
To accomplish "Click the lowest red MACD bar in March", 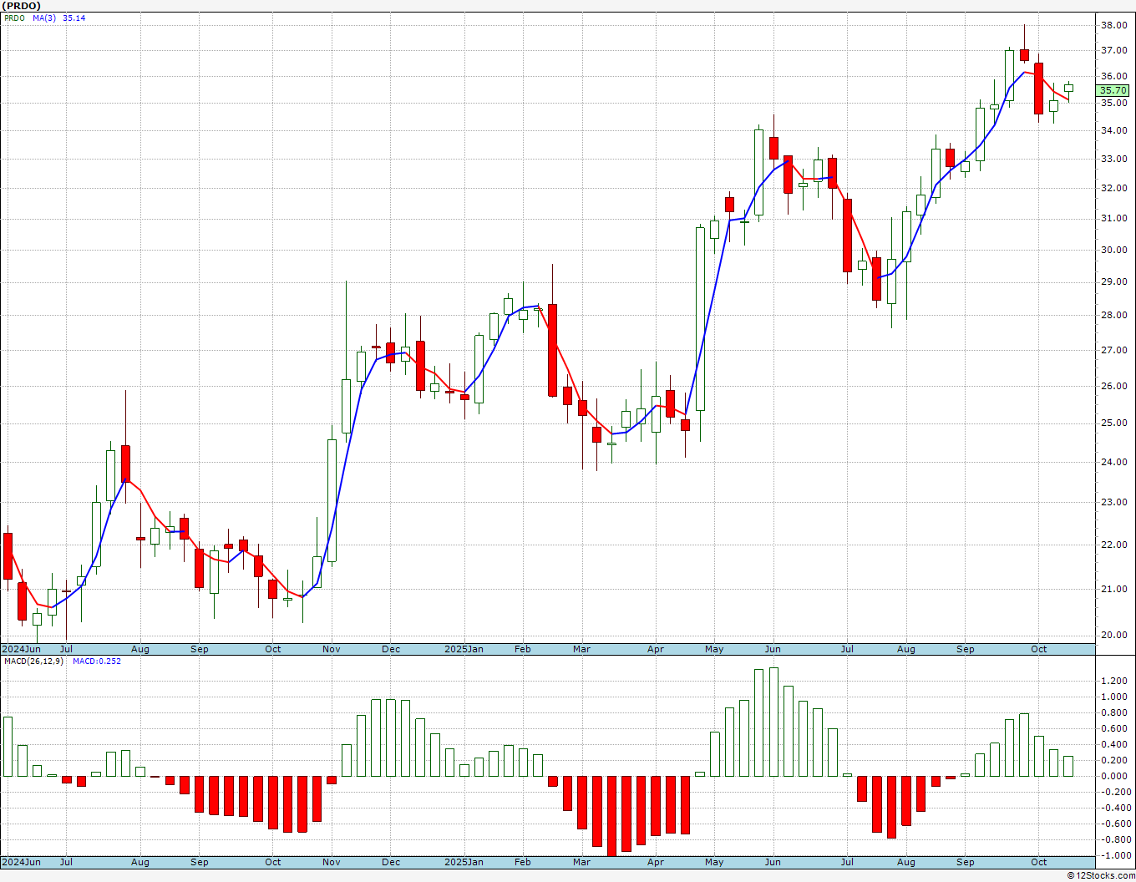I will (x=612, y=816).
